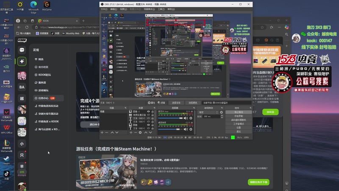This screenshot has height=191, width=339.
Task: Mute the 桌面音频 audio channel
Action: point(186,129)
